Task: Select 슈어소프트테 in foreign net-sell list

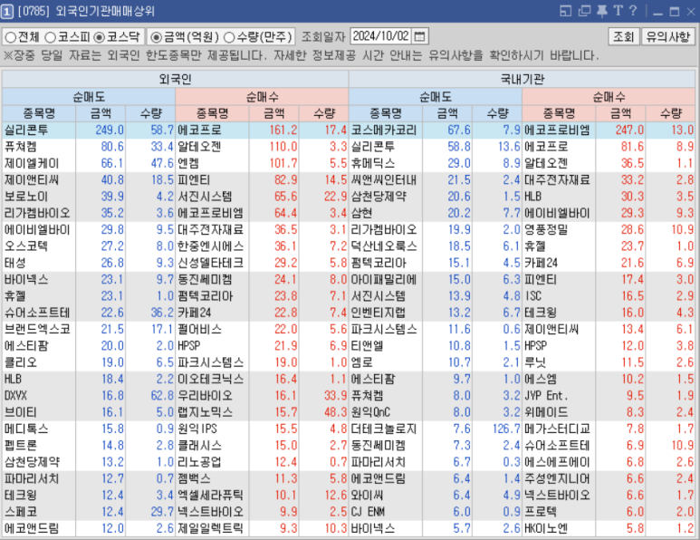Action: 39,313
